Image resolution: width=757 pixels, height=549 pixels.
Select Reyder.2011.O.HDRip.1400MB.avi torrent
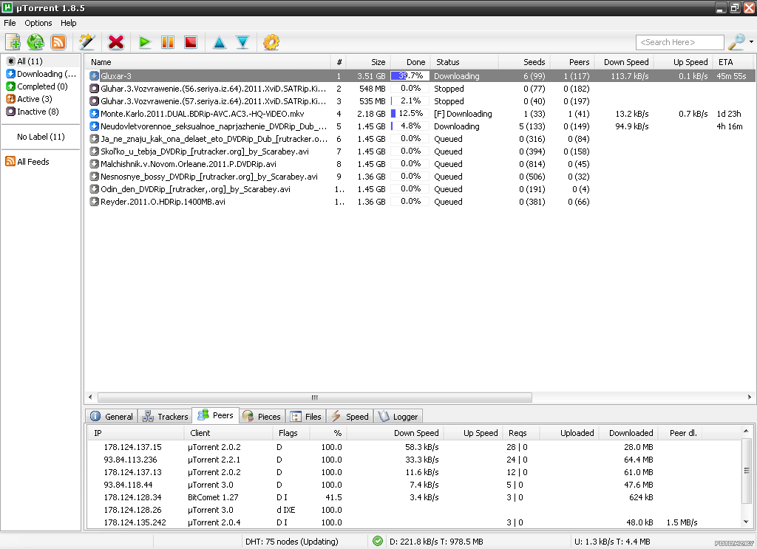click(x=419, y=201)
